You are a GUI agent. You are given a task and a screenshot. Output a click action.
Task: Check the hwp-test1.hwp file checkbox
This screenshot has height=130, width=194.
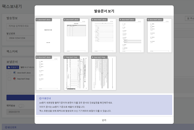(x=9, y=79)
